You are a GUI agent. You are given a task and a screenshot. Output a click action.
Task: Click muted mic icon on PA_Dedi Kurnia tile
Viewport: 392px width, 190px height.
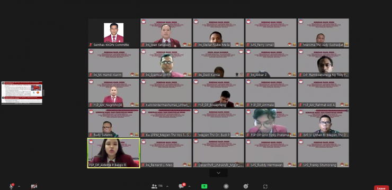coord(195,75)
